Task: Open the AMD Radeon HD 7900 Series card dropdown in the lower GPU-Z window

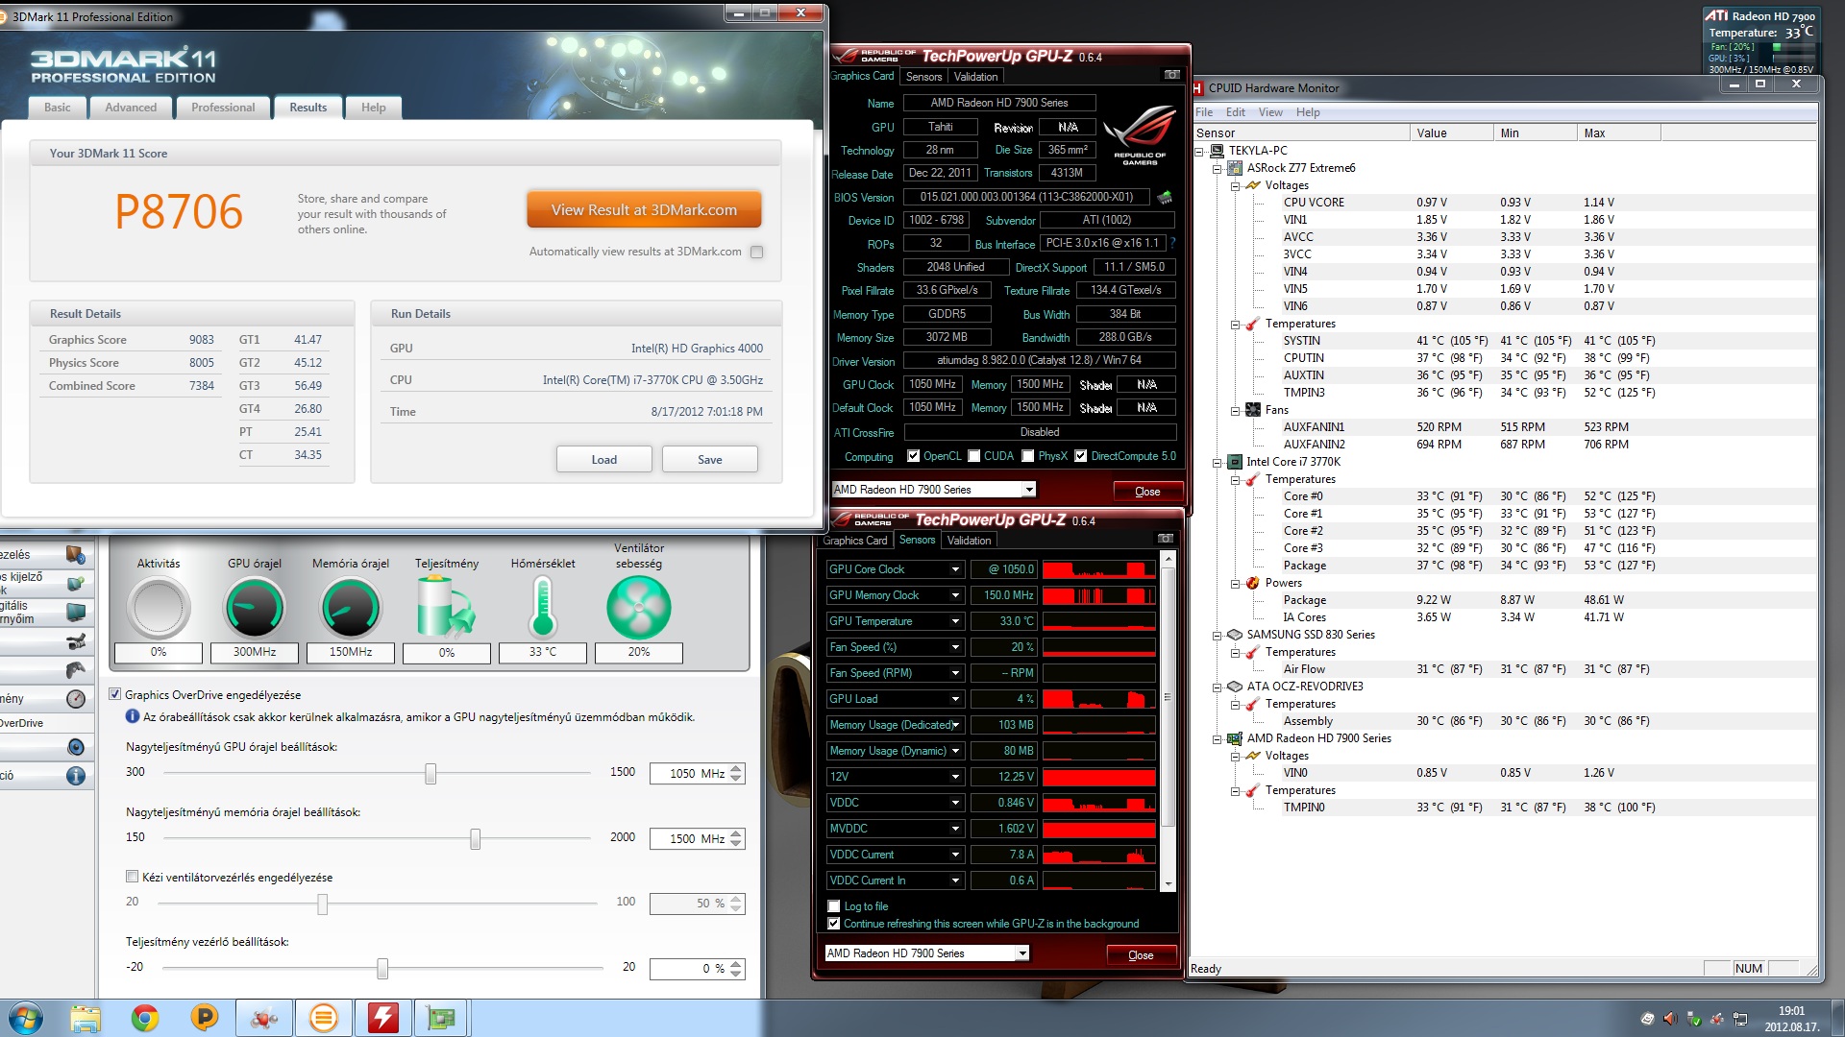Action: point(1021,953)
